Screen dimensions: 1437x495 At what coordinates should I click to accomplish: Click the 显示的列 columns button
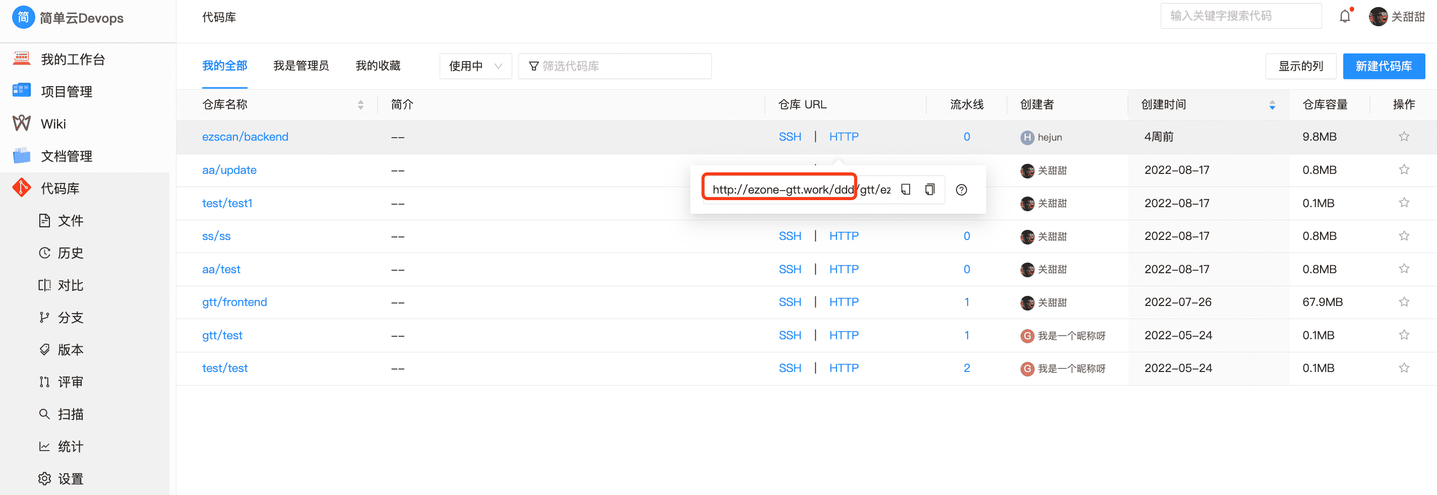[1300, 67]
